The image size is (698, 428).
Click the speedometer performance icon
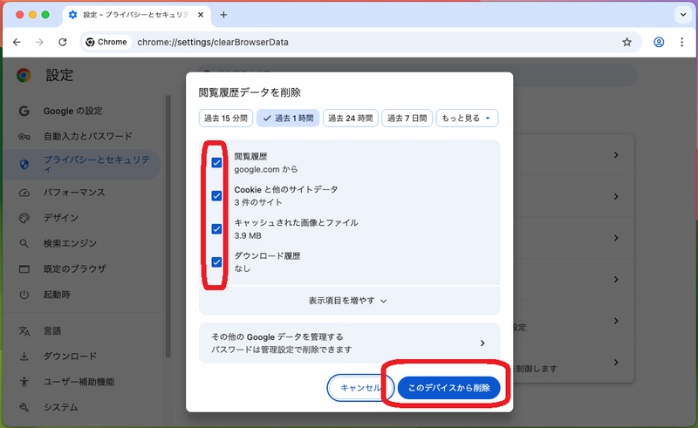pyautogui.click(x=24, y=193)
